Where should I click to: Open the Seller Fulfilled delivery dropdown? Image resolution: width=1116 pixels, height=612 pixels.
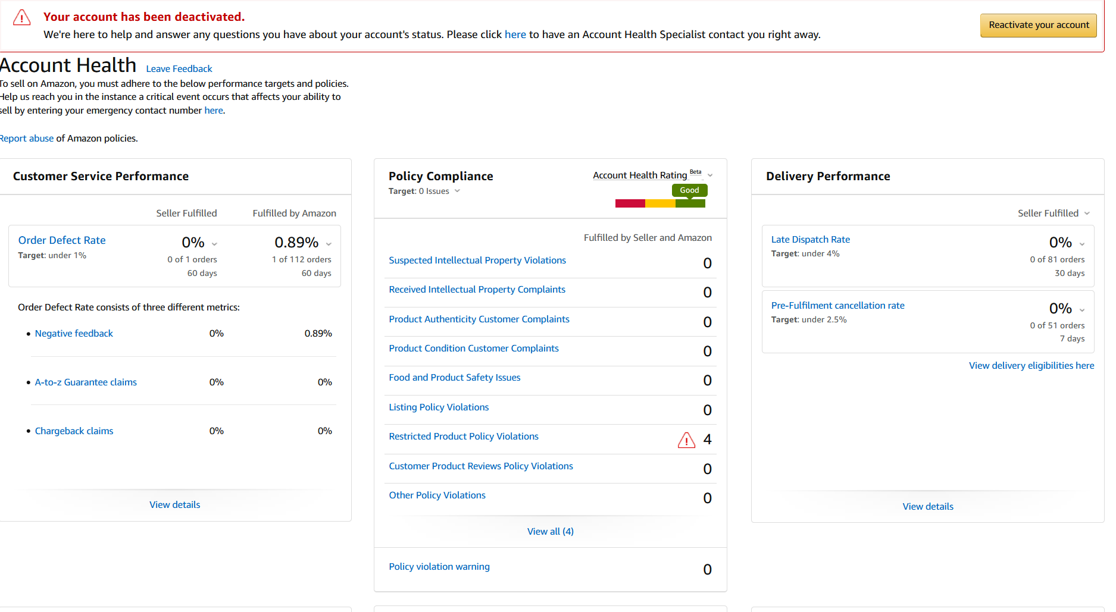[x=1054, y=214]
